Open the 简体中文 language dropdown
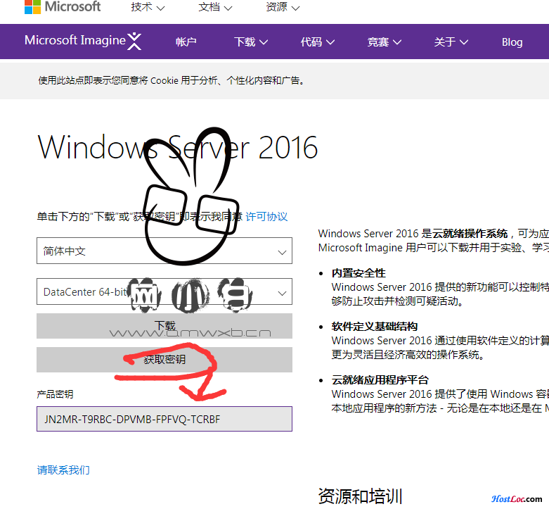 164,251
